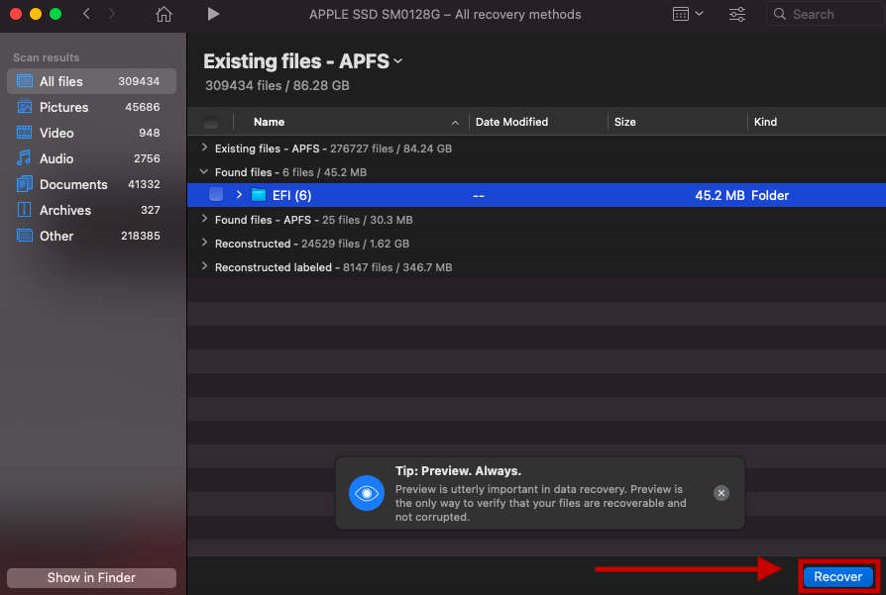Expand the EFI (6) folder

(x=239, y=195)
